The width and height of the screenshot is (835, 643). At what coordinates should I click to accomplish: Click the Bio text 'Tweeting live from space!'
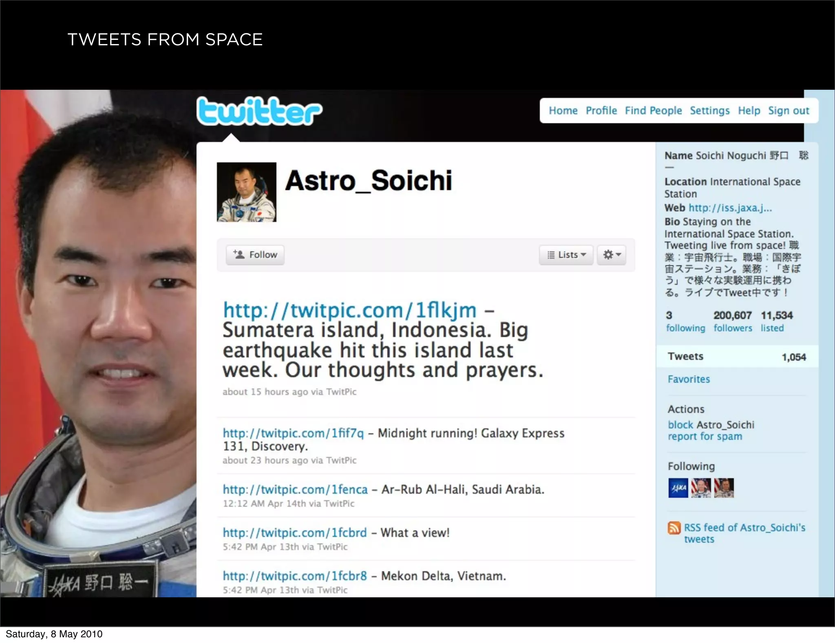(725, 245)
